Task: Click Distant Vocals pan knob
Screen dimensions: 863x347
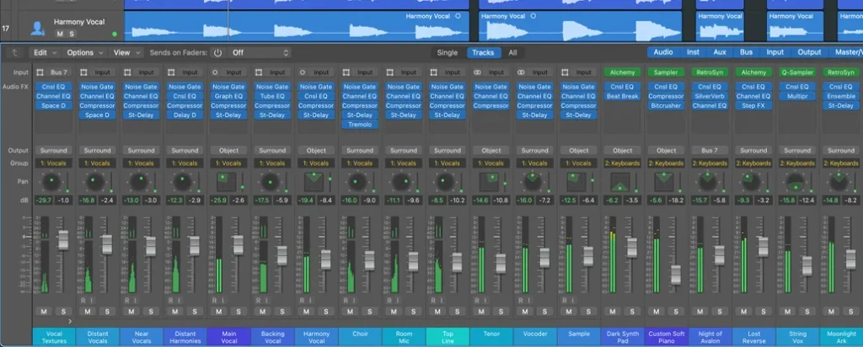Action: click(x=94, y=181)
